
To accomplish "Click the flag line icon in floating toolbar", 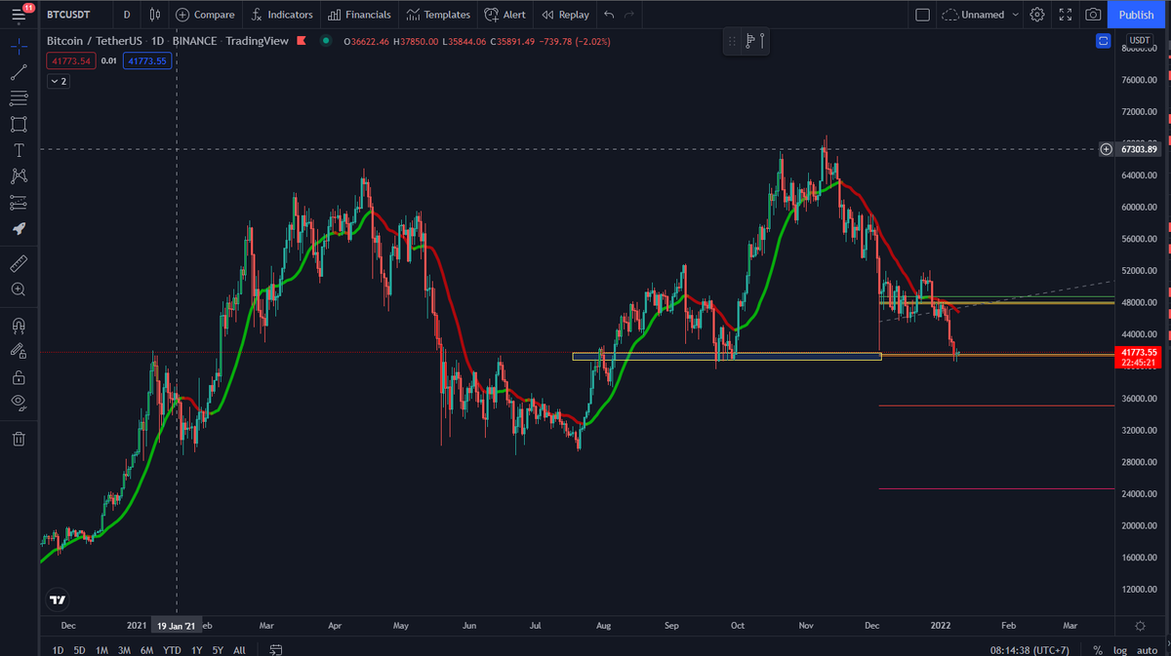I will tap(749, 41).
